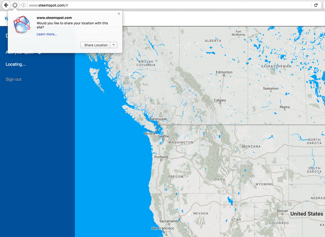
Task: Focus the www.steemspot.com/# address field
Action: click(x=169, y=5)
